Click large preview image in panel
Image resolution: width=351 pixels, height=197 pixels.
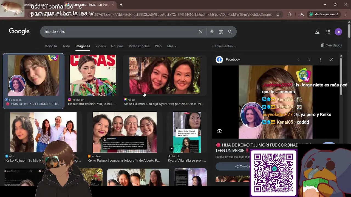276,102
